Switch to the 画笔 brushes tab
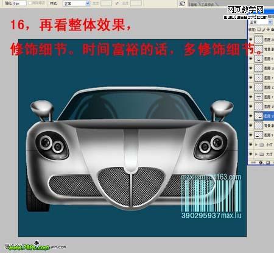This screenshot has height=253, width=274. (x=194, y=4)
